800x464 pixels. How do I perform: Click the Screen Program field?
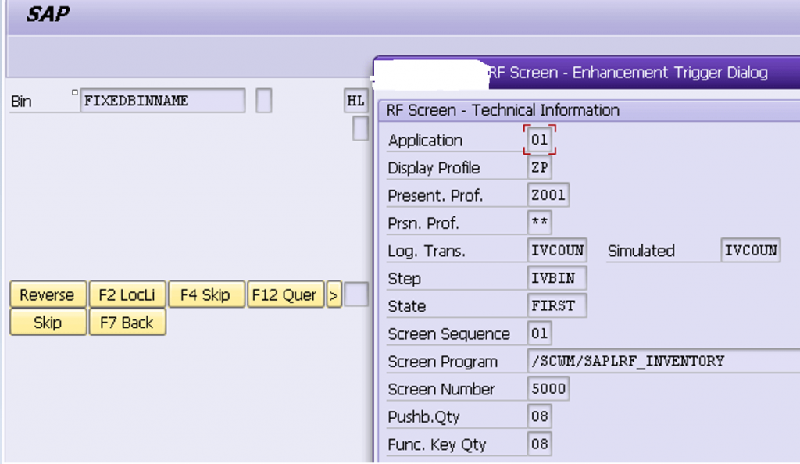pyautogui.click(x=663, y=361)
